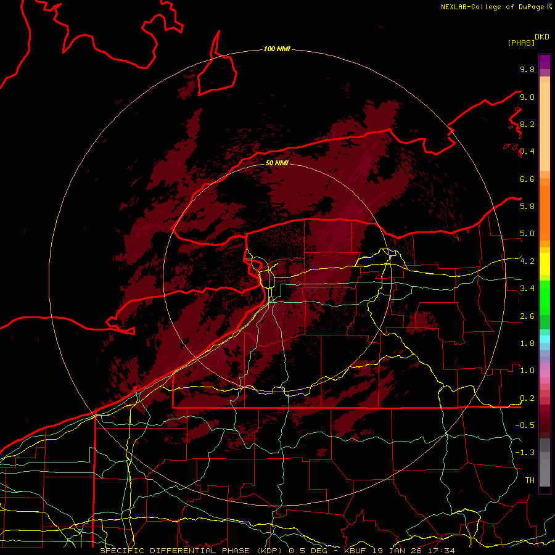
Task: Click the cyan band of the color scale
Action: pos(545,339)
